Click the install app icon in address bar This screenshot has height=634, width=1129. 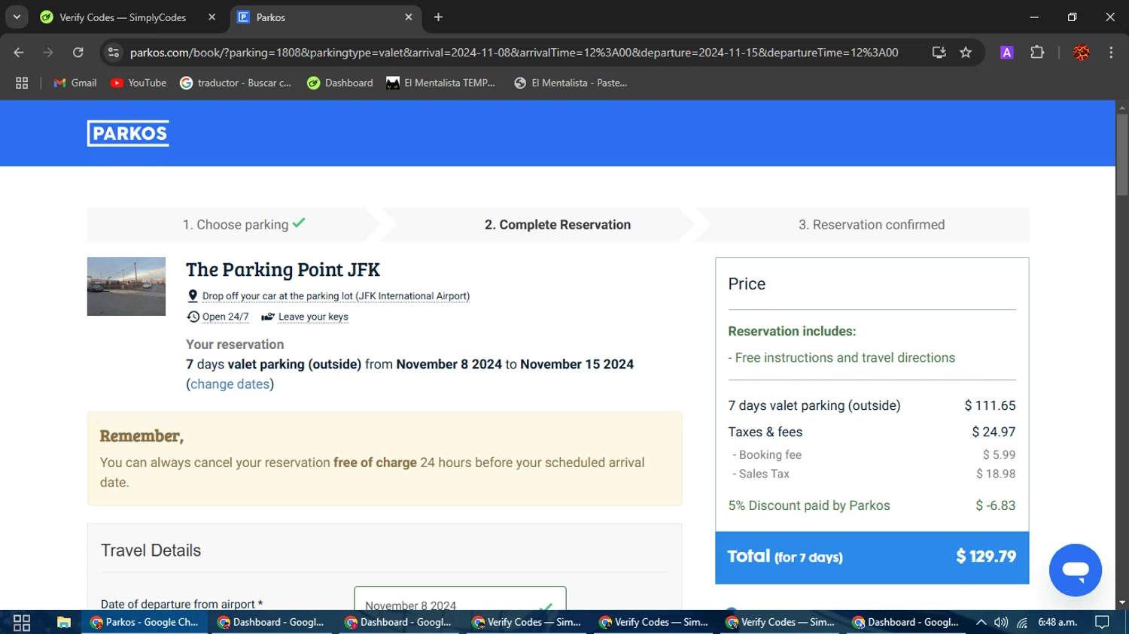[939, 53]
